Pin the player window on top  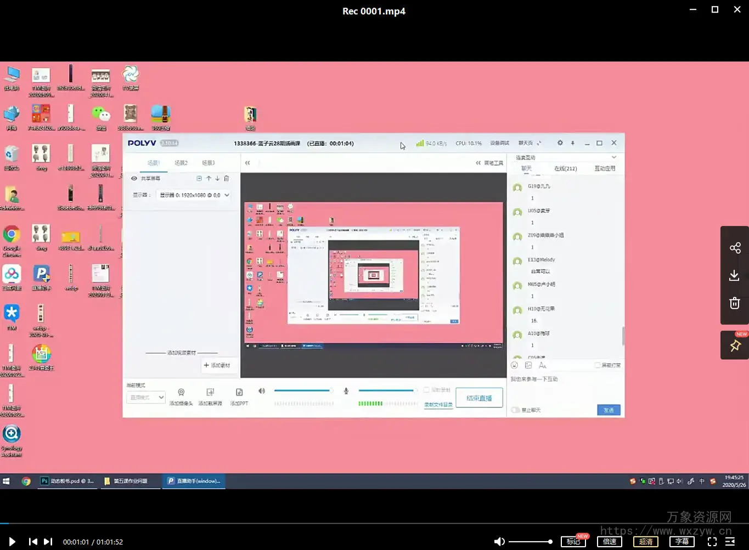(735, 345)
